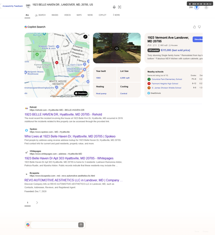The height and width of the screenshot is (235, 215).
Task: Open Spokeo Who Lives at result
Action: tap(70, 136)
